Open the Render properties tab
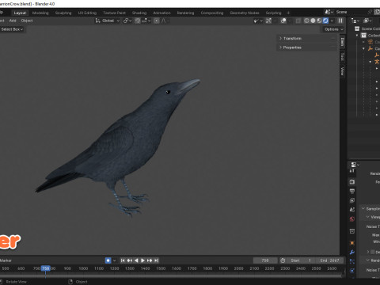This screenshot has height=285, width=380. click(352, 182)
